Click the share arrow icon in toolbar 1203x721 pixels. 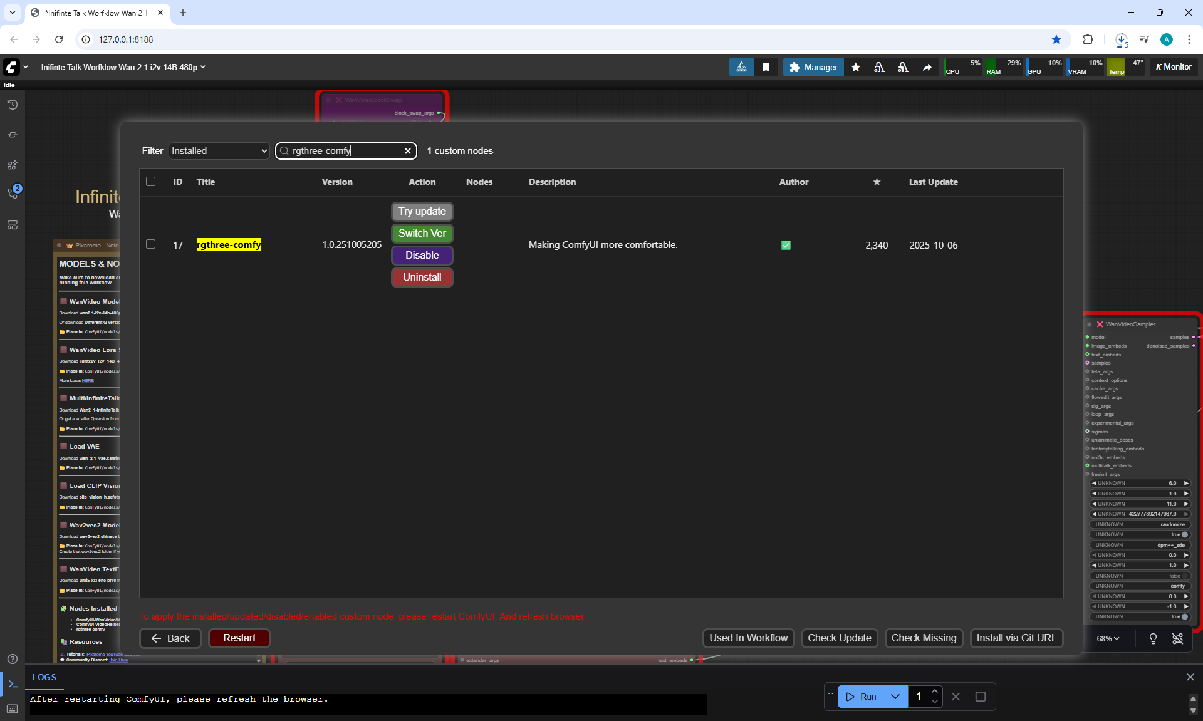927,67
